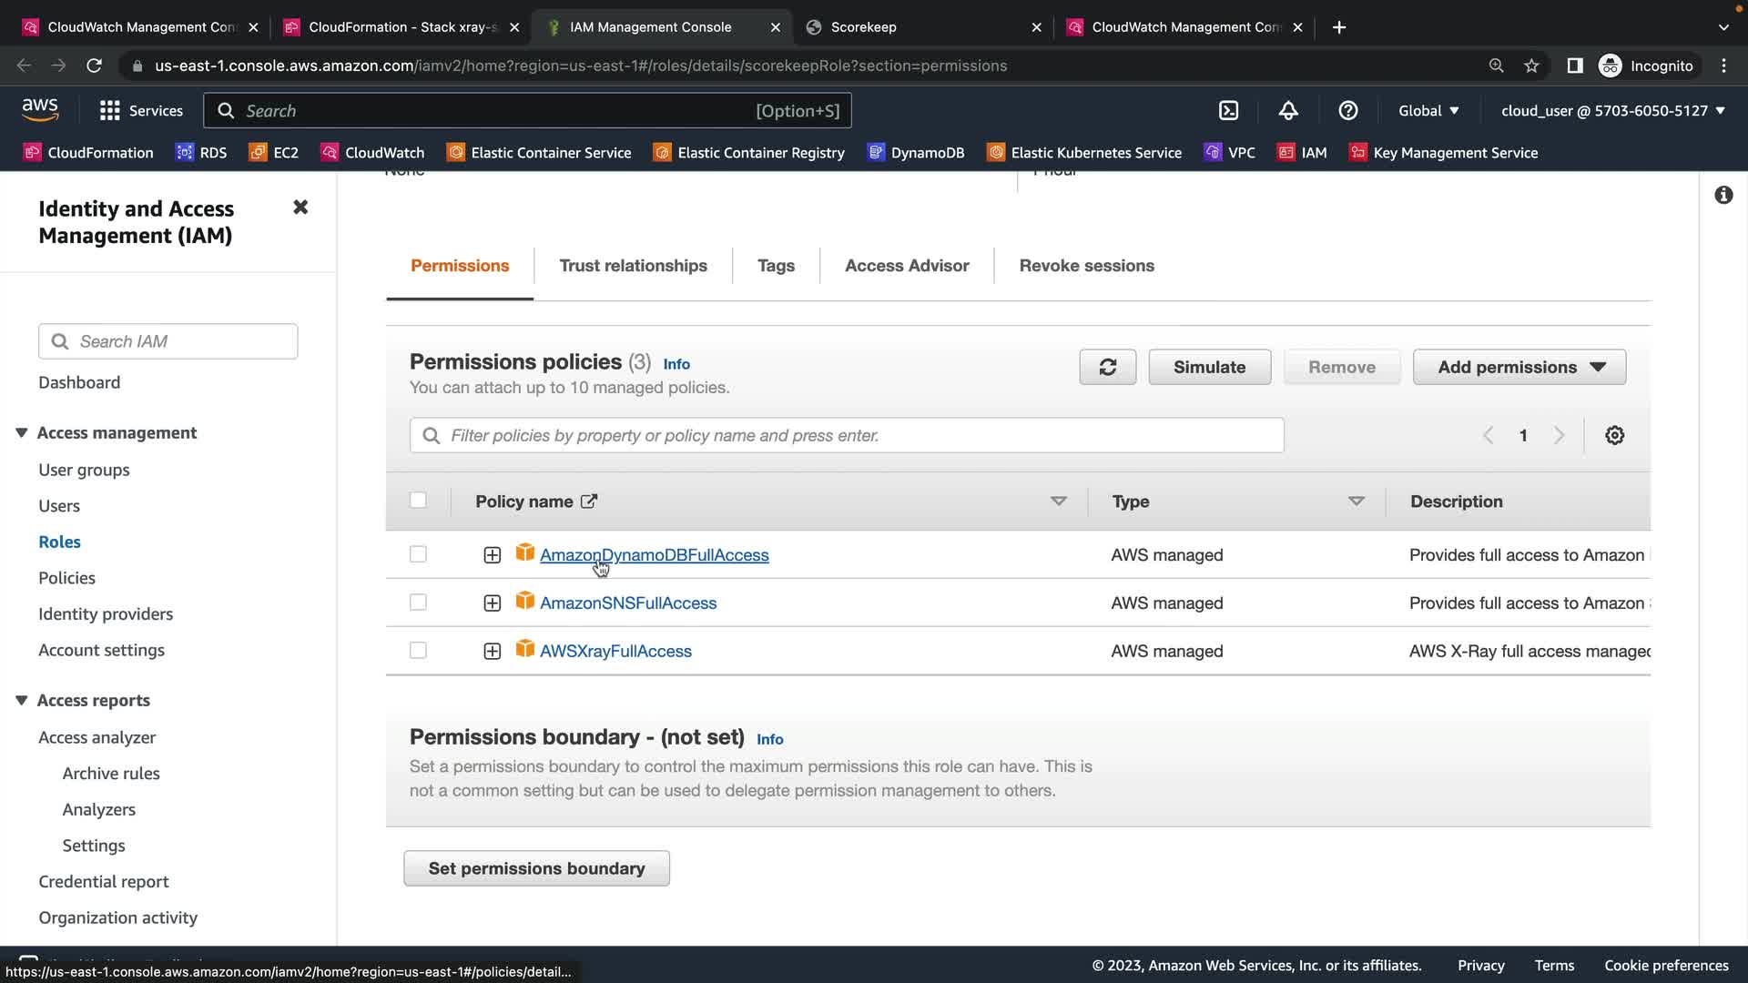Click the policy filter search field
Image resolution: width=1748 pixels, height=983 pixels.
tap(847, 435)
